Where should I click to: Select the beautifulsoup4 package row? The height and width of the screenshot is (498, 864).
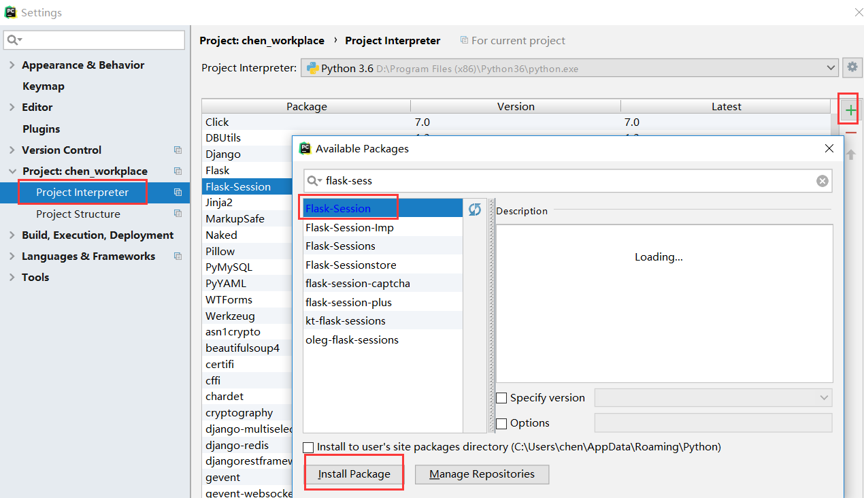pyautogui.click(x=248, y=348)
